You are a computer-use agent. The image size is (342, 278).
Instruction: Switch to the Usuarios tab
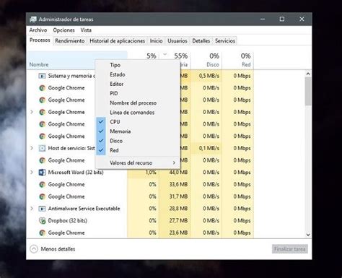pos(177,41)
